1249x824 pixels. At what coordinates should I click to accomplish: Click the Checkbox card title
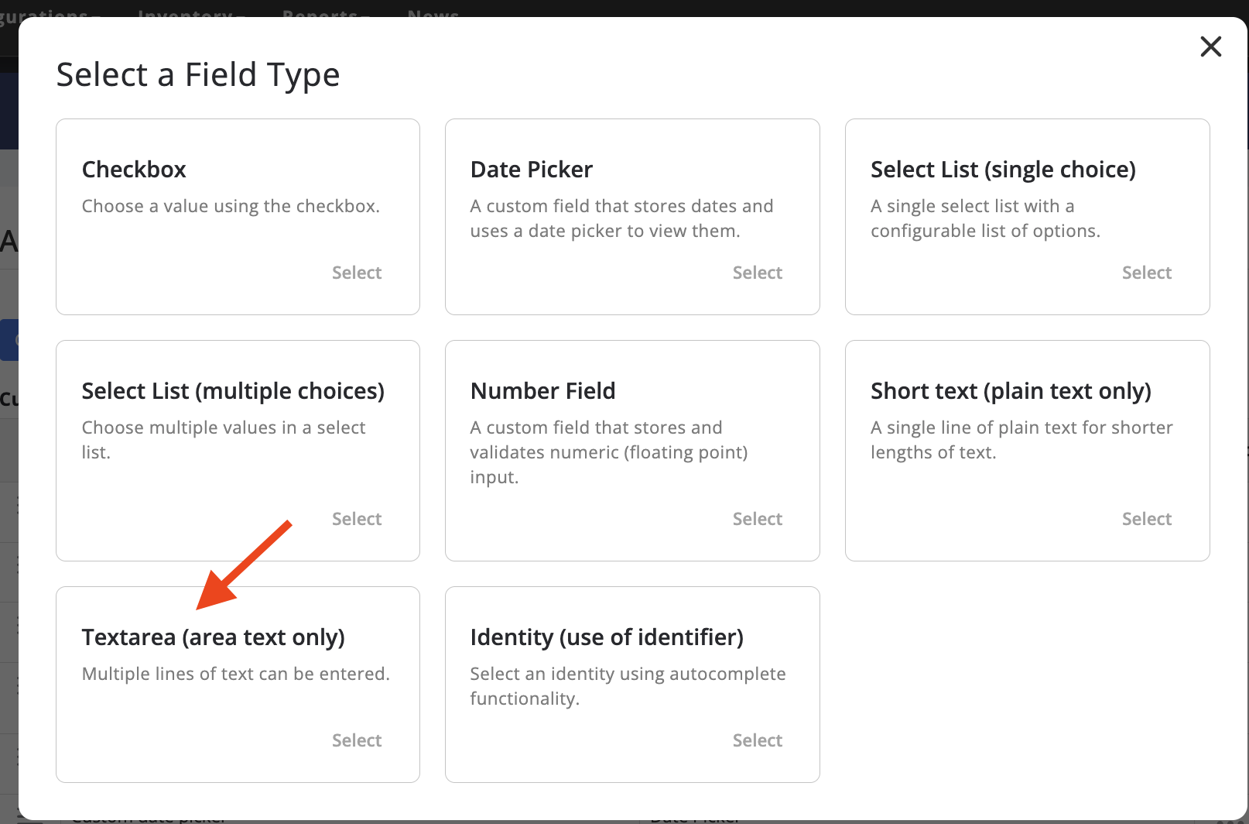(x=134, y=170)
